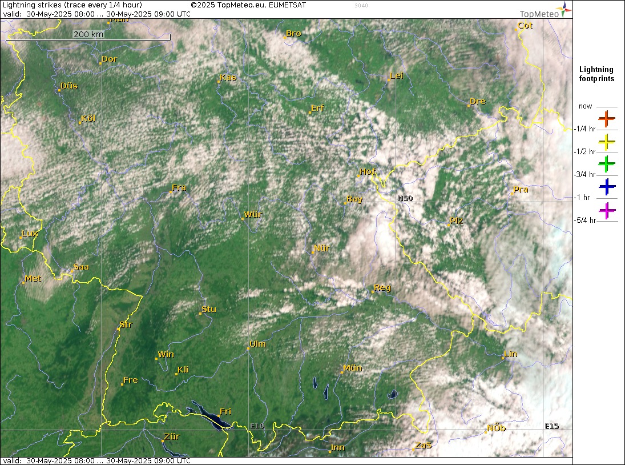Select the 'Kas' city label
The height and width of the screenshot is (465, 625).
228,77
